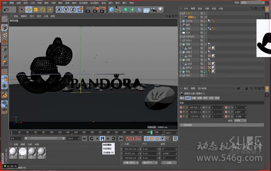The height and width of the screenshot is (171, 271).
Task: Toggle Position keyframe recording icon
Action: 146,139
